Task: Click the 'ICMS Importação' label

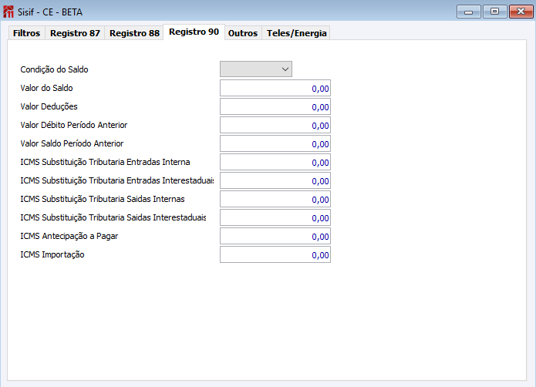Action: pos(52,254)
